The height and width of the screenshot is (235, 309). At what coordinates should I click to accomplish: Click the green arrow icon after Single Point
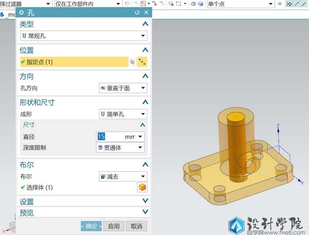point(280,4)
